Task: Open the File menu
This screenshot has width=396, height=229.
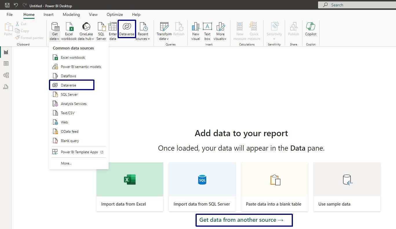Action: tap(10, 14)
